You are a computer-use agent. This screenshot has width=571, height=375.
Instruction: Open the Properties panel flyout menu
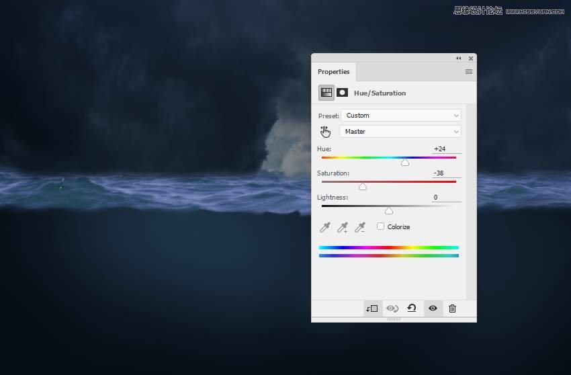(x=468, y=72)
